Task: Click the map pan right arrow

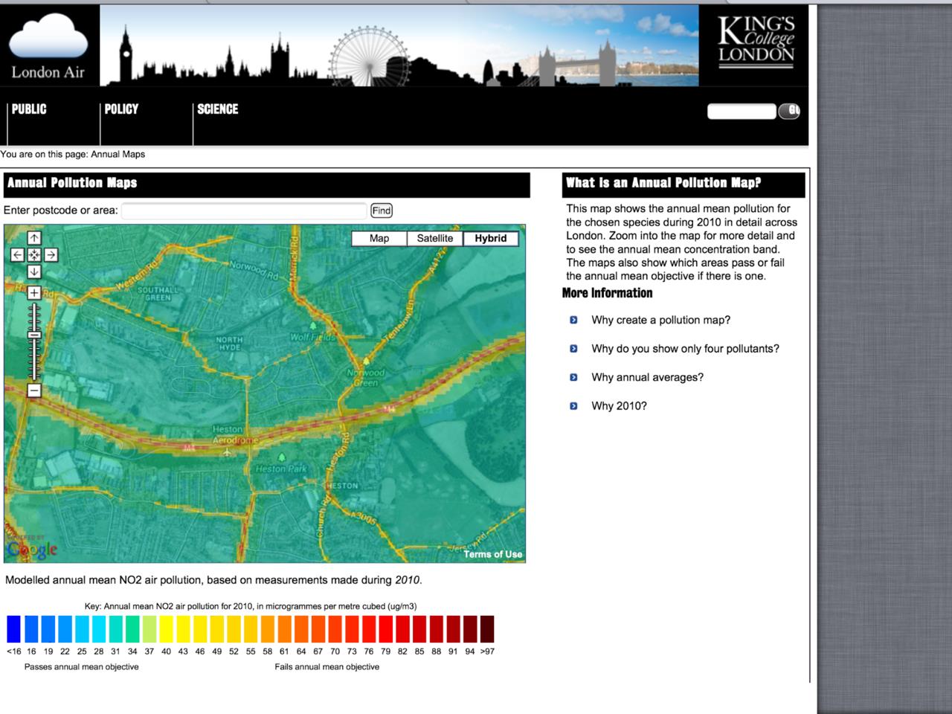Action: [51, 255]
